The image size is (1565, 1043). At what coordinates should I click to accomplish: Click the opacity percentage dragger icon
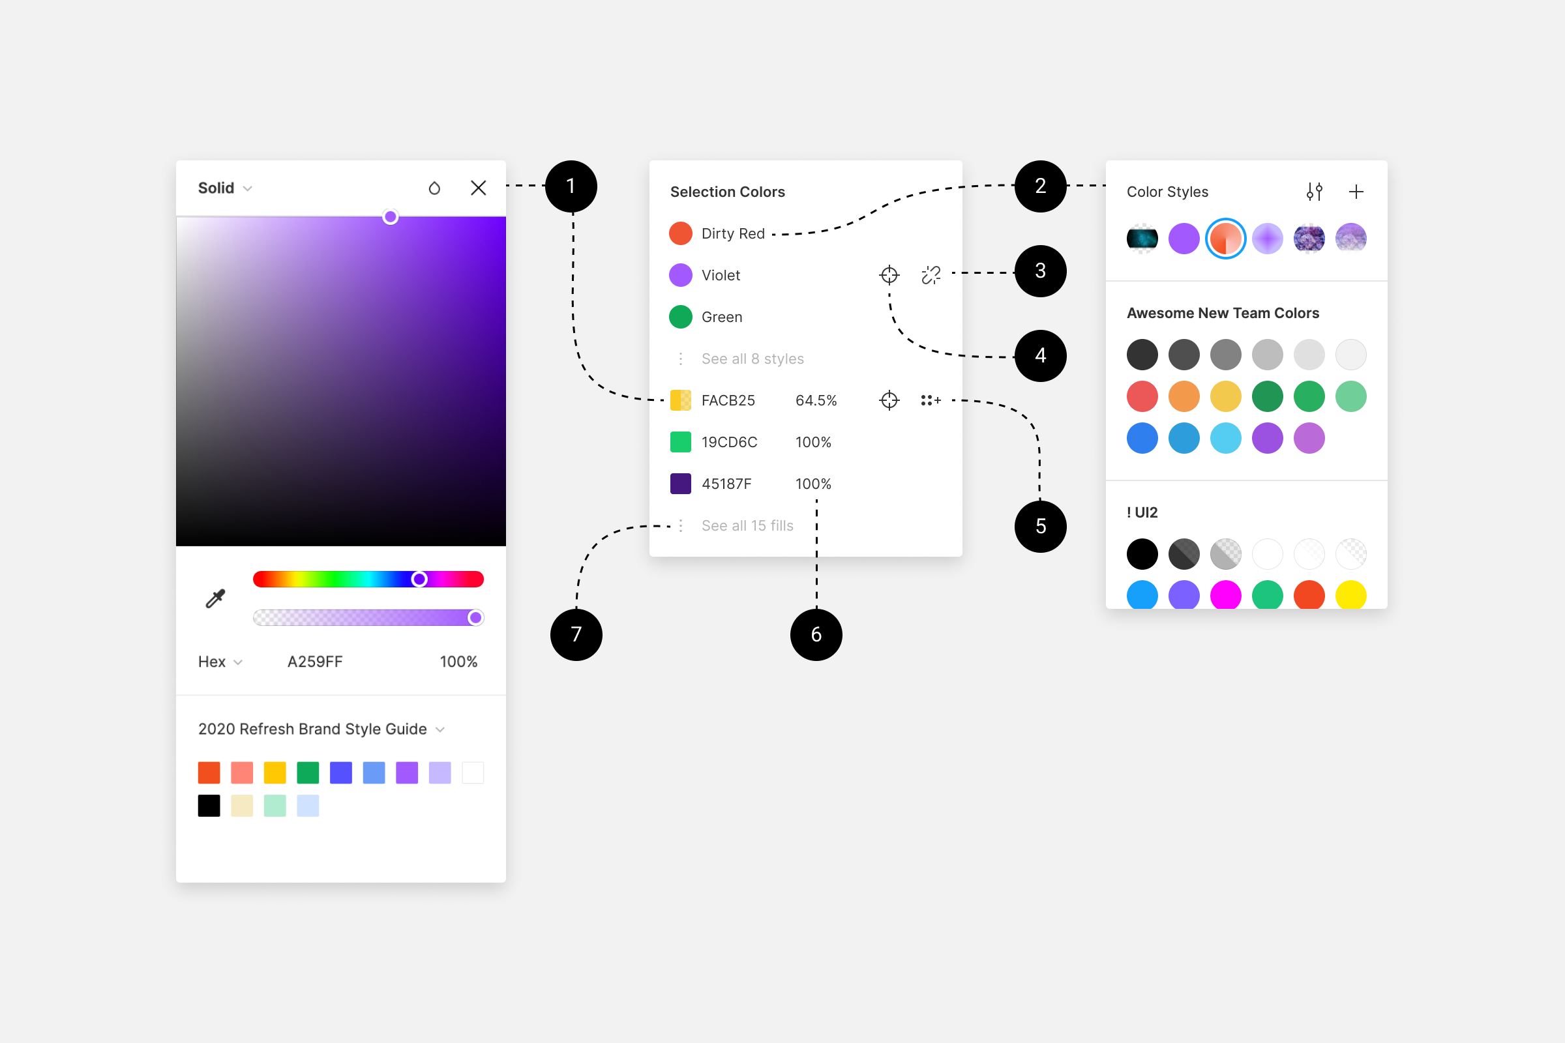coord(474,617)
